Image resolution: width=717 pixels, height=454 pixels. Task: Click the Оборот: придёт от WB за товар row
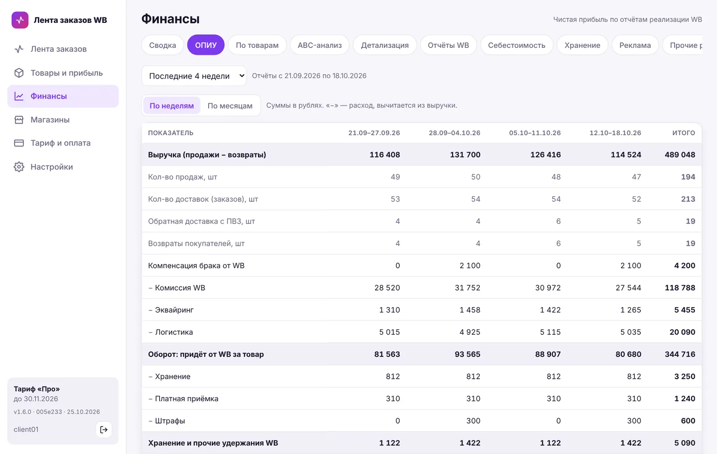[x=422, y=354]
